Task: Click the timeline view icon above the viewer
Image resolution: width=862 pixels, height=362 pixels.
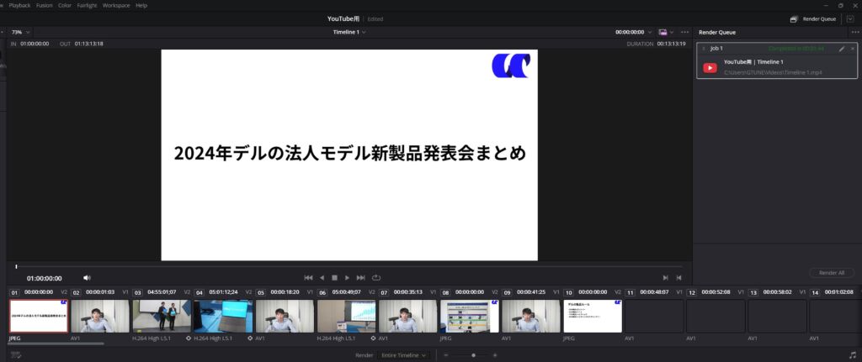Action: [x=662, y=33]
